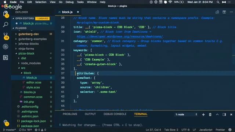Image resolution: width=235 pixels, height=132 pixels.
Task: Open blocks.js in file tree
Action: click(x=29, y=92)
